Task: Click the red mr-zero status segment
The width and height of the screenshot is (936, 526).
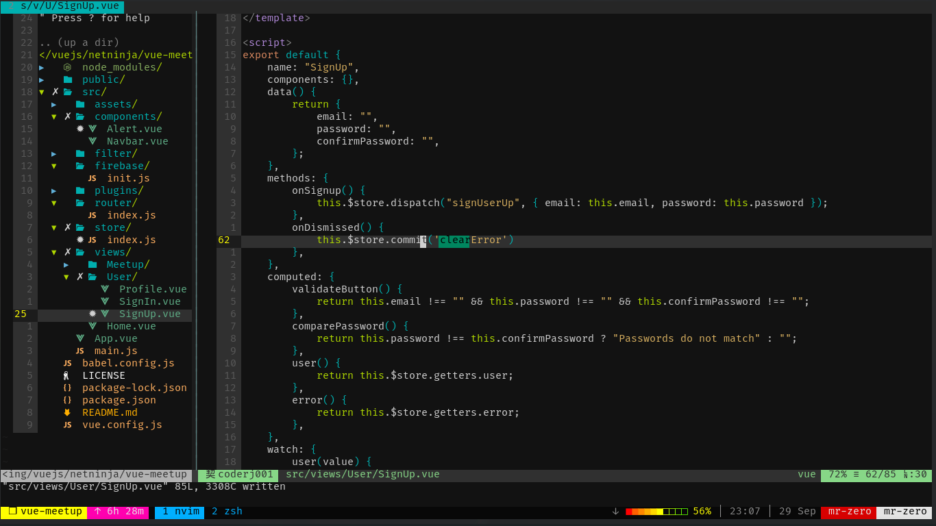Action: pyautogui.click(x=850, y=511)
